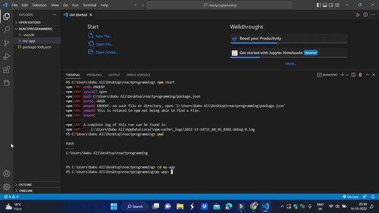Click the taskbar Search box
Viewport: 379px width, 213px height.
point(135,206)
